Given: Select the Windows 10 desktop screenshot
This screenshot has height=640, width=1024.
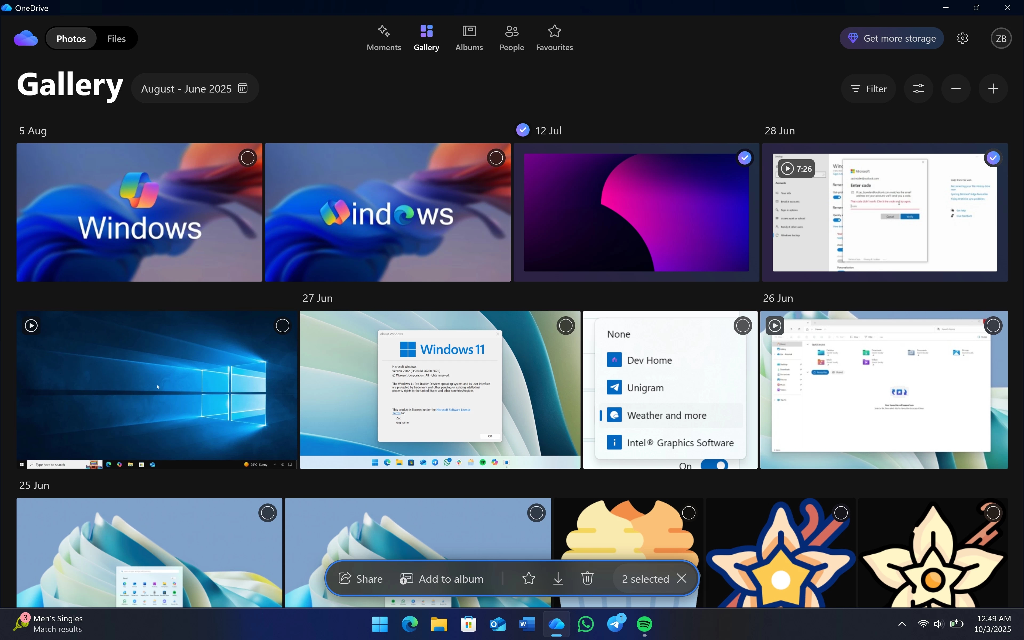Looking at the screenshot, I should tap(283, 326).
